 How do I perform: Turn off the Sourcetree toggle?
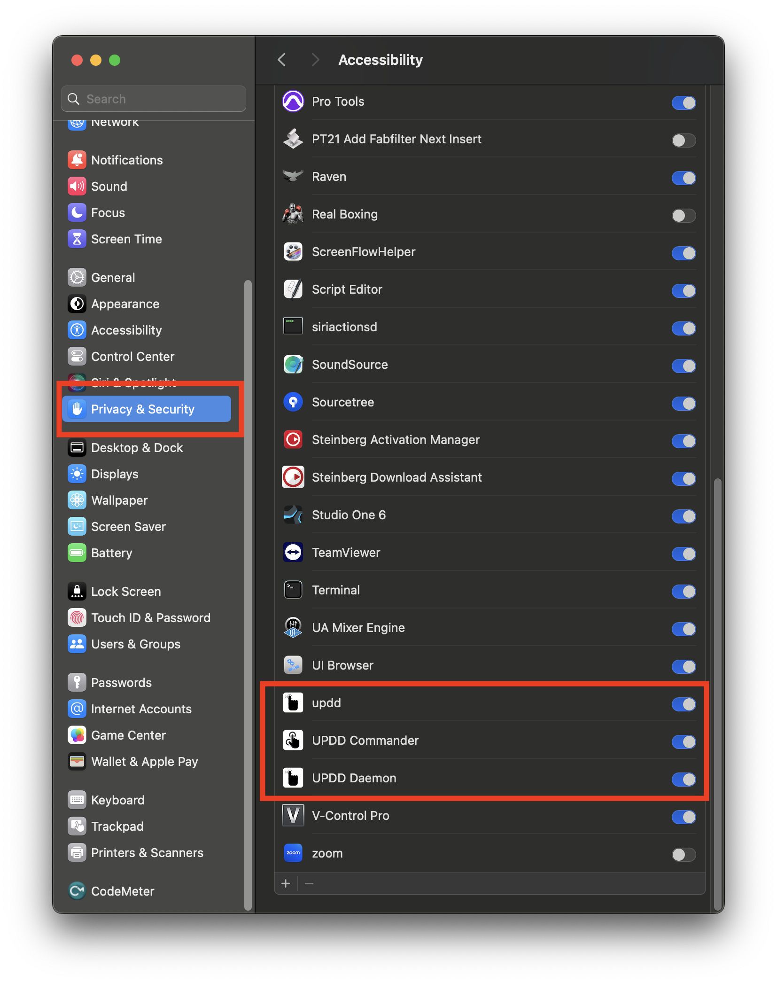pos(684,403)
